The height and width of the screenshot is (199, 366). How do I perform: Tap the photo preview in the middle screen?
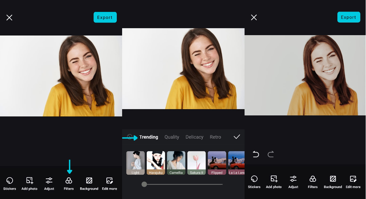click(183, 69)
